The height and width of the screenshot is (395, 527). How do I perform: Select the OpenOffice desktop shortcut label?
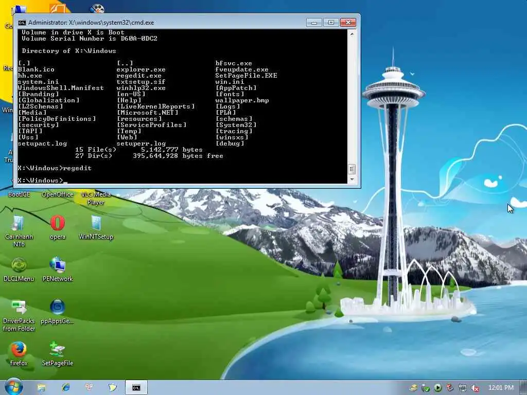pos(58,194)
